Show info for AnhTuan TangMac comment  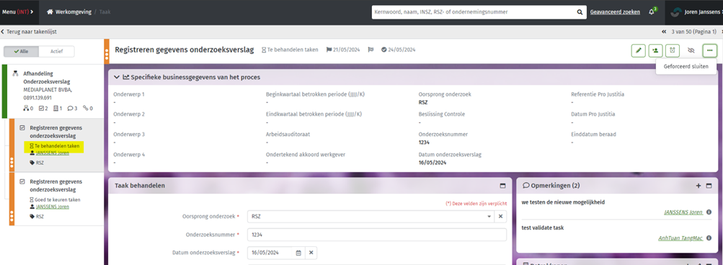709,238
